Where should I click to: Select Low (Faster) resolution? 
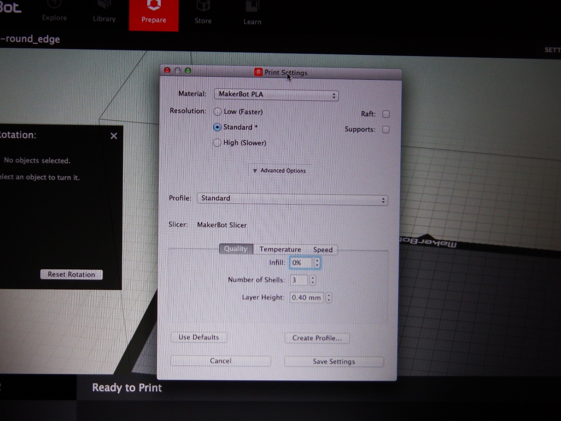click(x=217, y=112)
